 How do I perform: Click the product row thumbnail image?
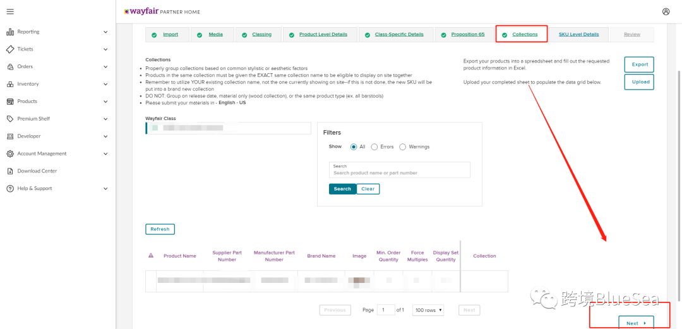point(359,281)
